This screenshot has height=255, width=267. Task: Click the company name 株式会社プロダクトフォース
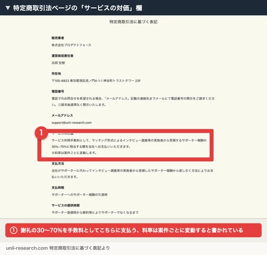pos(72,45)
